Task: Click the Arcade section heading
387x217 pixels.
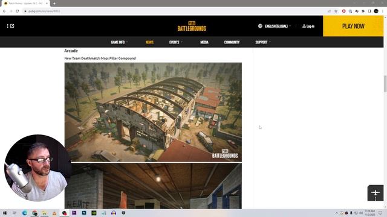Action: point(71,51)
